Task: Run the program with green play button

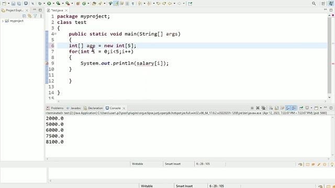Action: click(49, 4)
